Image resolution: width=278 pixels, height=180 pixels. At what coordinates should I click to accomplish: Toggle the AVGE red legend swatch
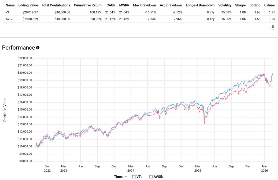click(151, 177)
